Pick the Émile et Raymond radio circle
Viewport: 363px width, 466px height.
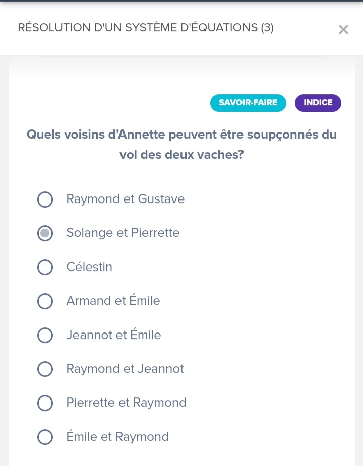[x=45, y=437]
